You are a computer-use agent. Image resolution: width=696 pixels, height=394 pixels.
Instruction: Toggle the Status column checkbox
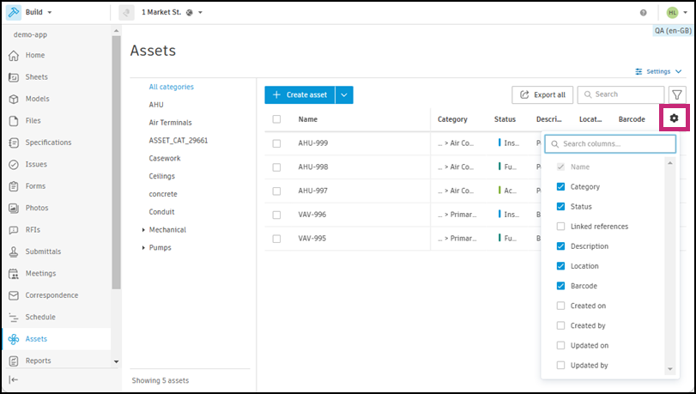coord(560,207)
